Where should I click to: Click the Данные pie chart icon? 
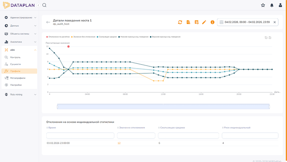[6, 26]
